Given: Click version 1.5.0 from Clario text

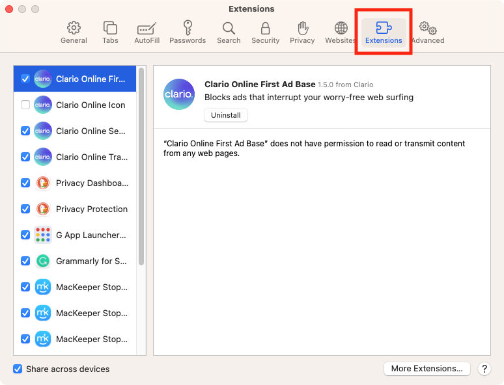Looking at the screenshot, I should (346, 85).
